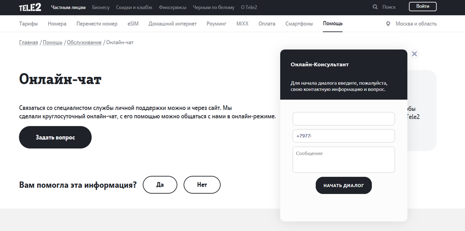Image resolution: width=465 pixels, height=231 pixels.
Task: Answer Нет to helpful question
Action: [x=202, y=185]
